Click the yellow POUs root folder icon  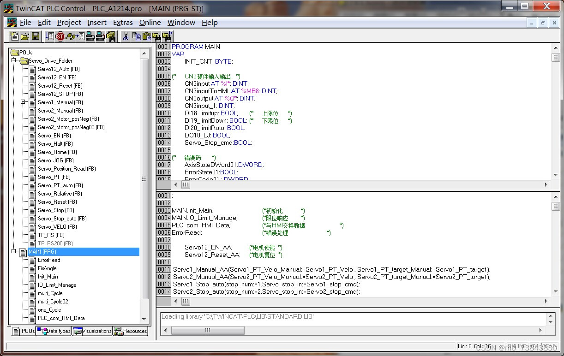[x=15, y=53]
